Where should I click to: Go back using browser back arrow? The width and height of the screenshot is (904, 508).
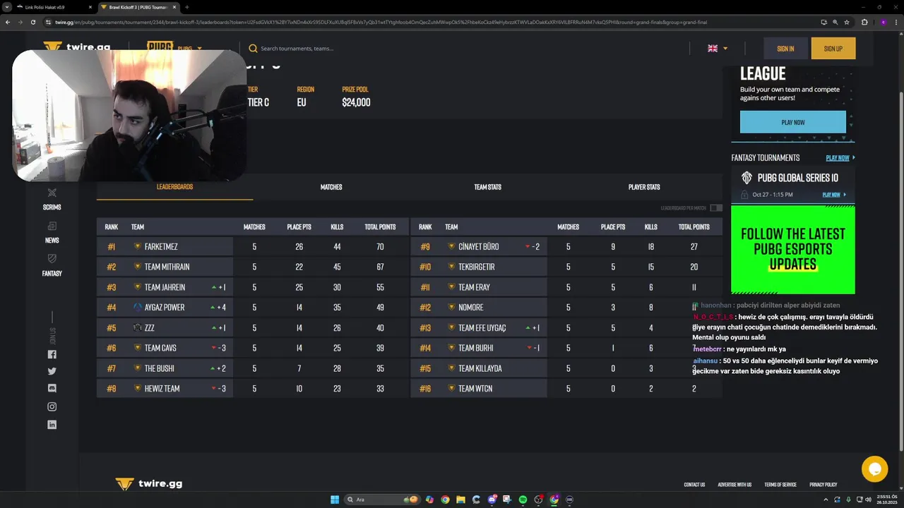8,22
